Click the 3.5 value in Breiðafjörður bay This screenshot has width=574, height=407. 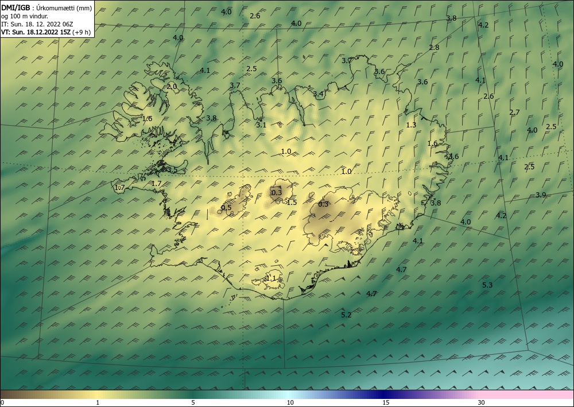click(x=172, y=170)
